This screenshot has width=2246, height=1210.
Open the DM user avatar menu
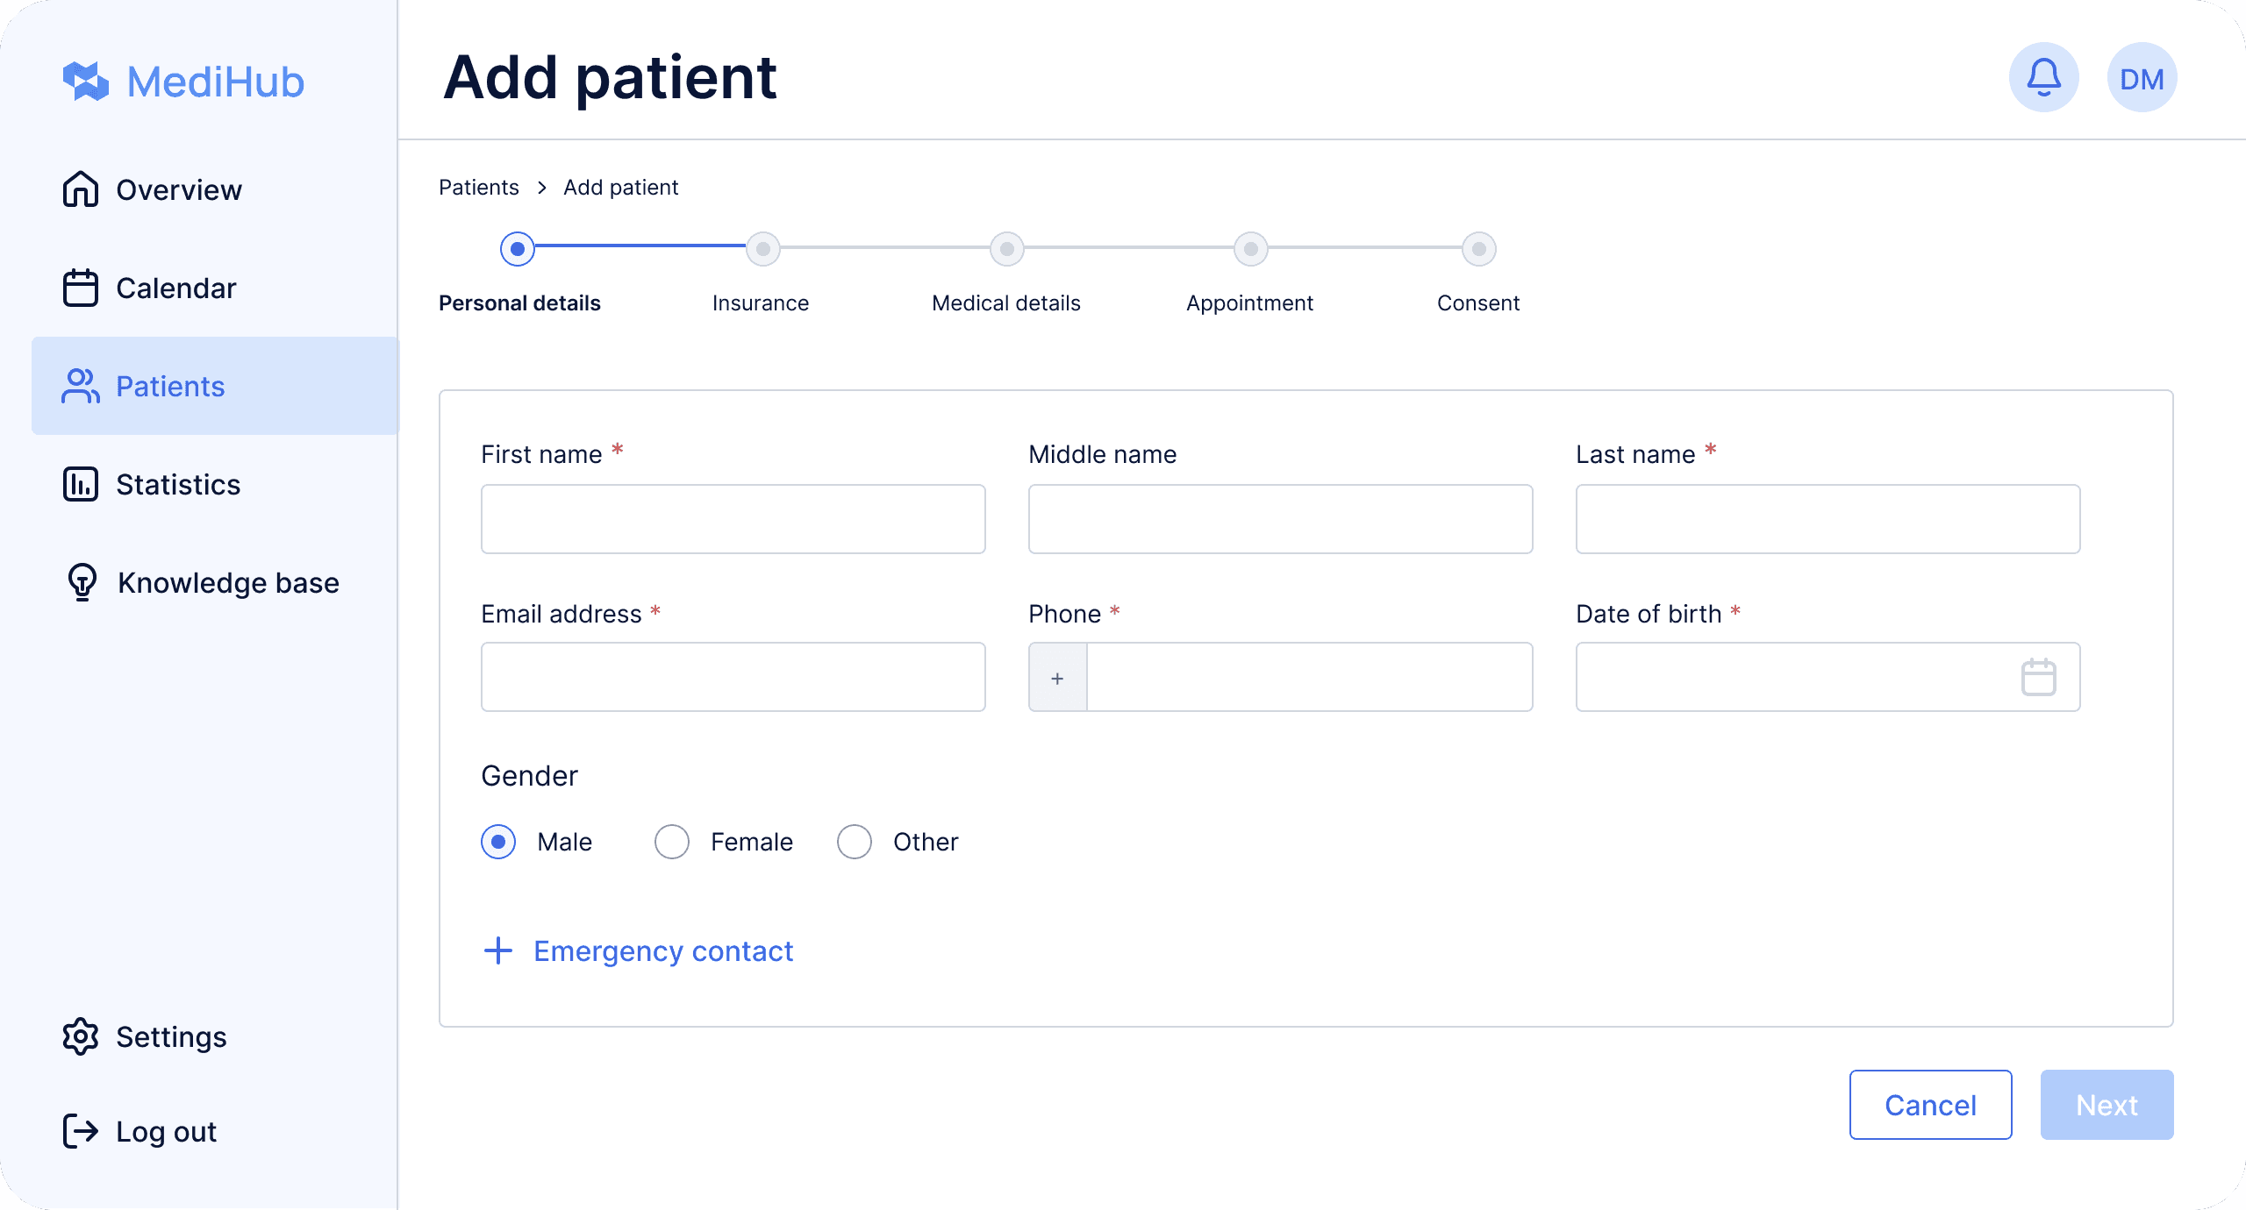coord(2142,78)
